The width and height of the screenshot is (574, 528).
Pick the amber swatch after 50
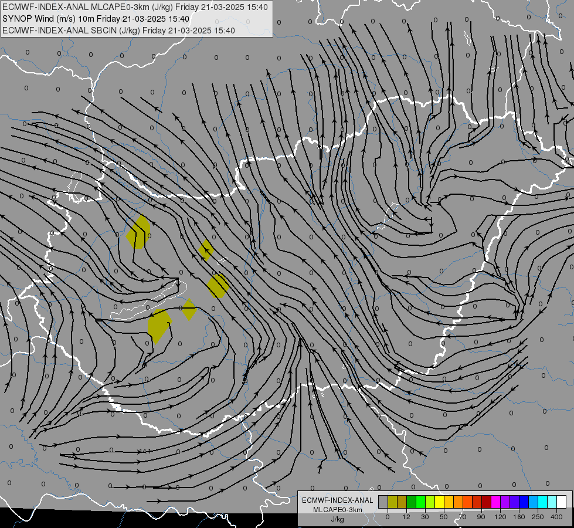(449, 502)
